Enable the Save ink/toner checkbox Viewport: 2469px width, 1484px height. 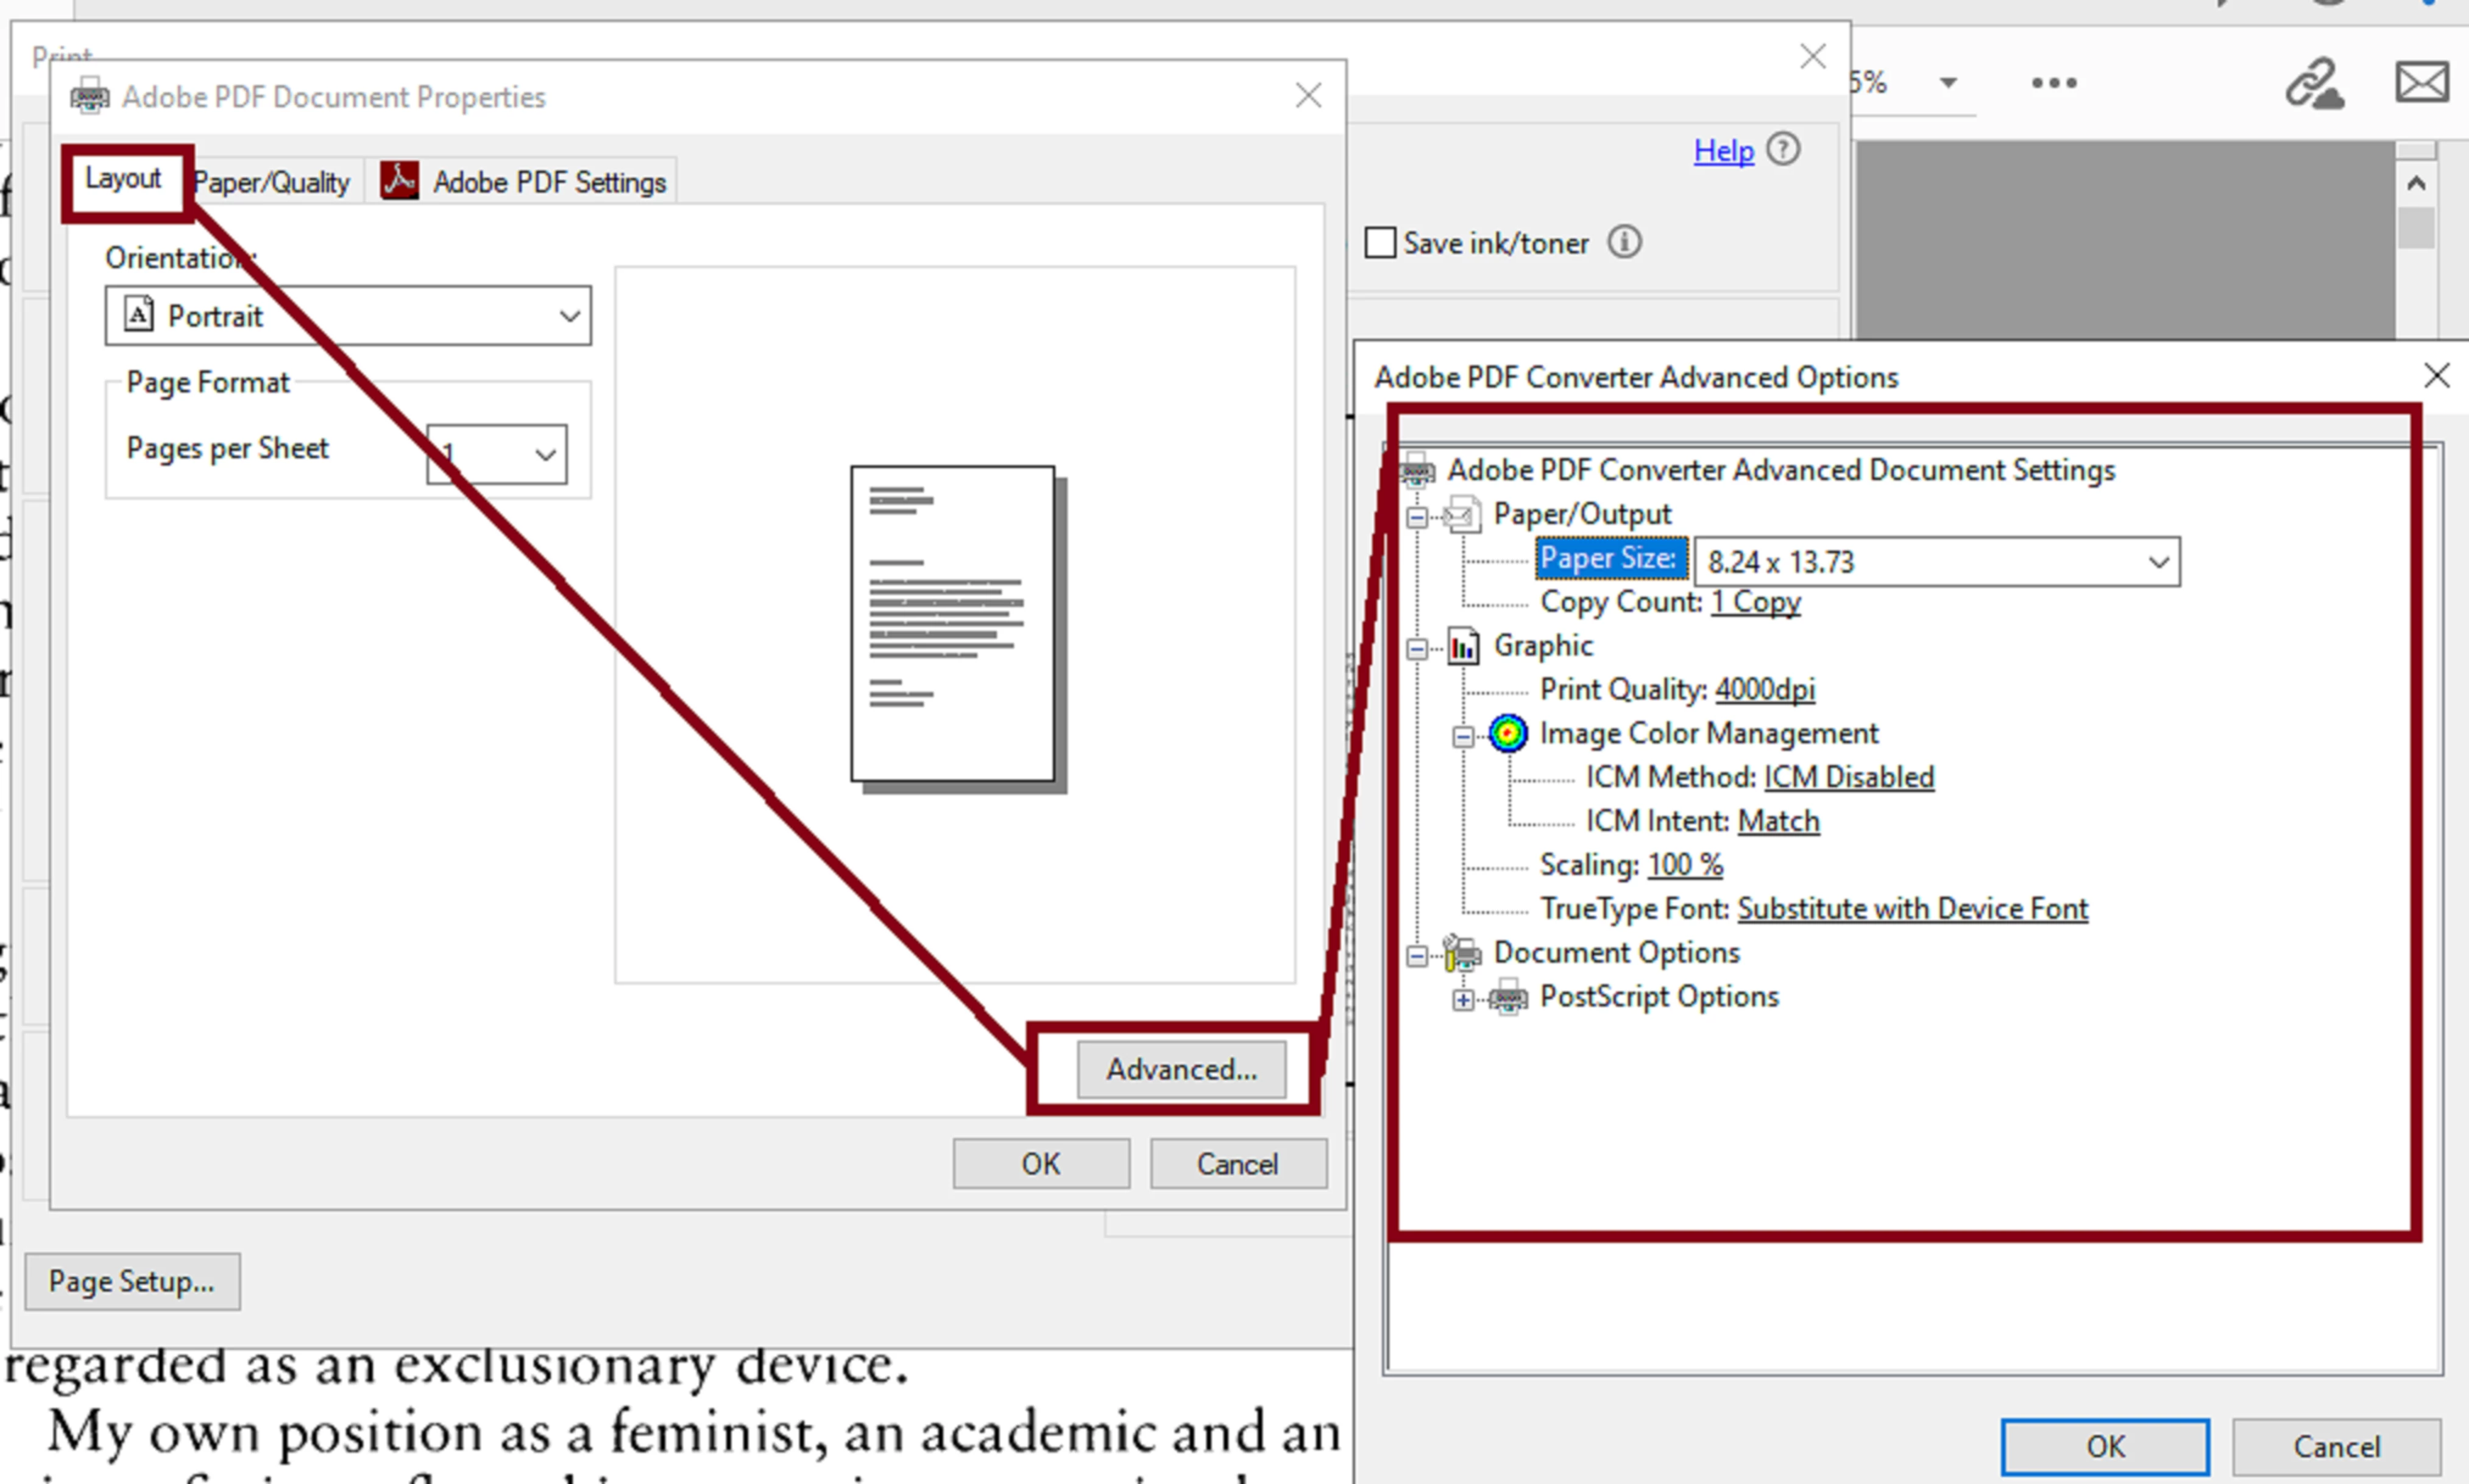tap(1380, 242)
